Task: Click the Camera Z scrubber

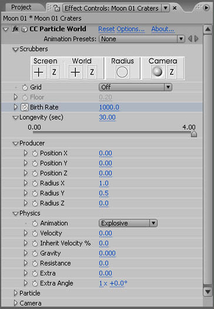Action: point(172,72)
